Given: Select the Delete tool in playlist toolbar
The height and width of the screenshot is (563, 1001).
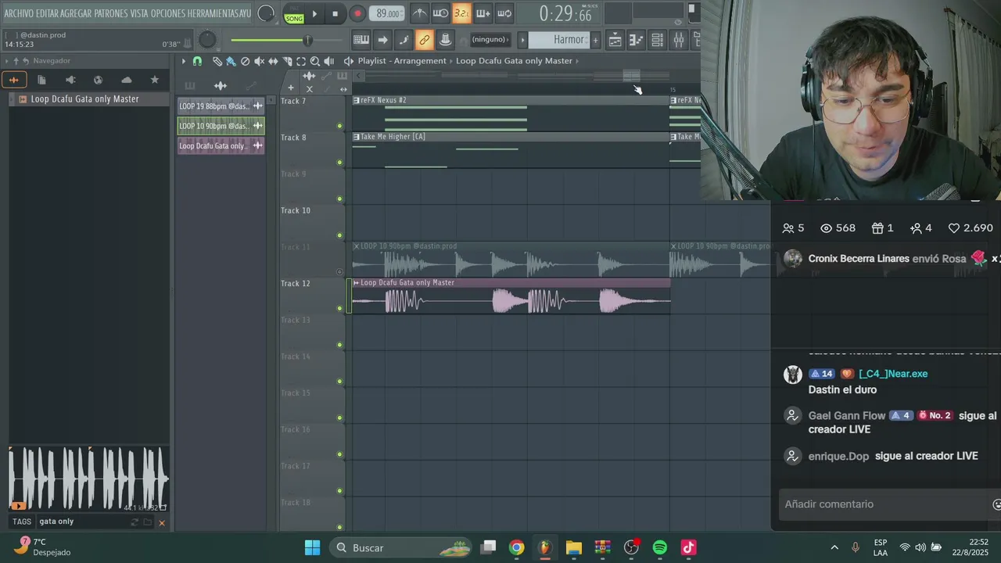Looking at the screenshot, I should click(x=245, y=61).
